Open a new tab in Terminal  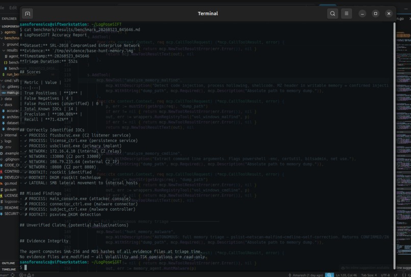[x=28, y=14]
